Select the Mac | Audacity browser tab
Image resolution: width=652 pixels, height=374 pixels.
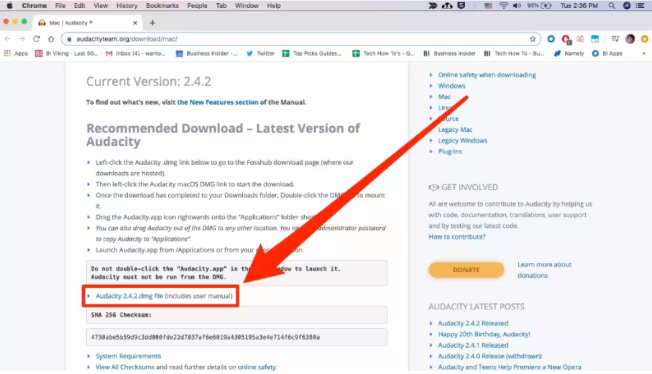(x=87, y=23)
